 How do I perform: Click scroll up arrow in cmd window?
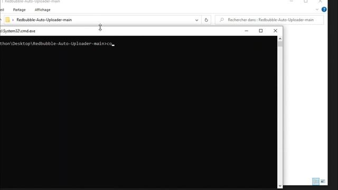[280, 39]
